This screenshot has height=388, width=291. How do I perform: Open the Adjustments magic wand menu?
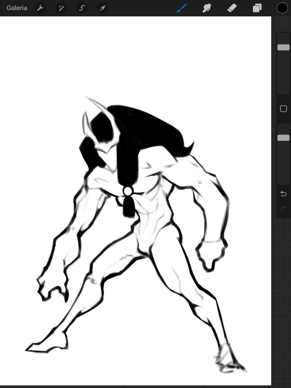point(61,8)
